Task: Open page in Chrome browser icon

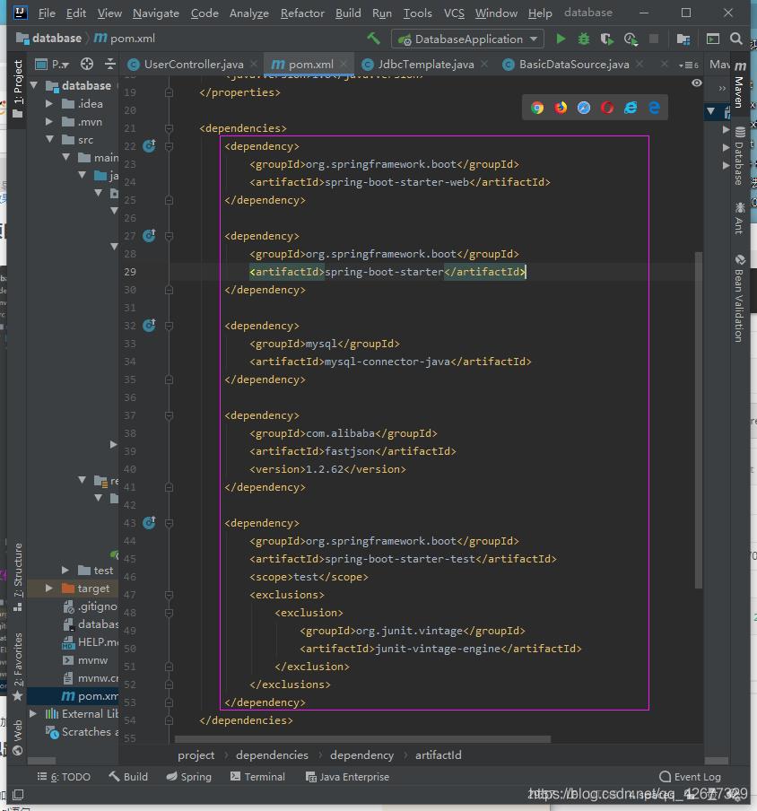Action: pos(537,108)
